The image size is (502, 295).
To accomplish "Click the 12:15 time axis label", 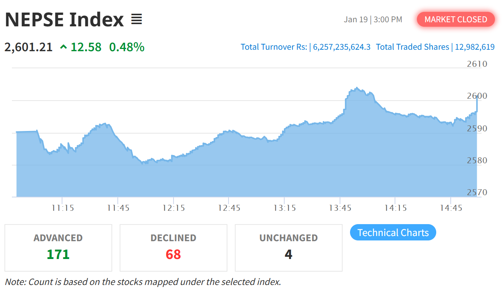I will click(174, 208).
